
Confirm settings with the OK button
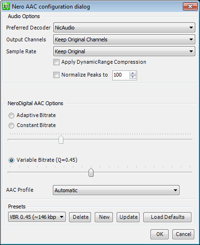coord(160,234)
